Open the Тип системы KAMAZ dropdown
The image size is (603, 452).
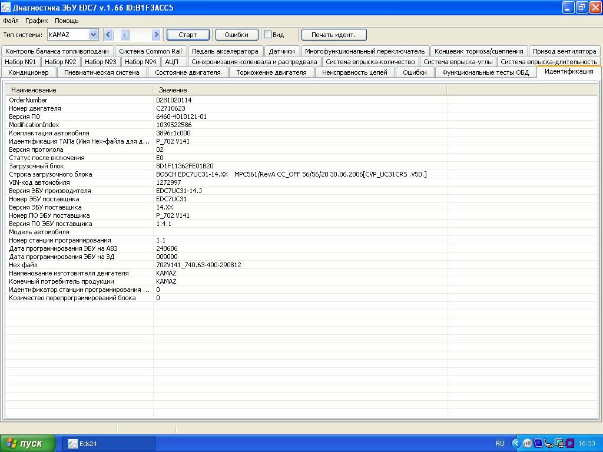pyautogui.click(x=92, y=35)
